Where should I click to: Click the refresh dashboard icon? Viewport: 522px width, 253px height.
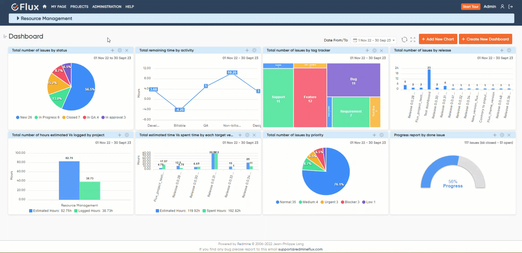click(404, 39)
